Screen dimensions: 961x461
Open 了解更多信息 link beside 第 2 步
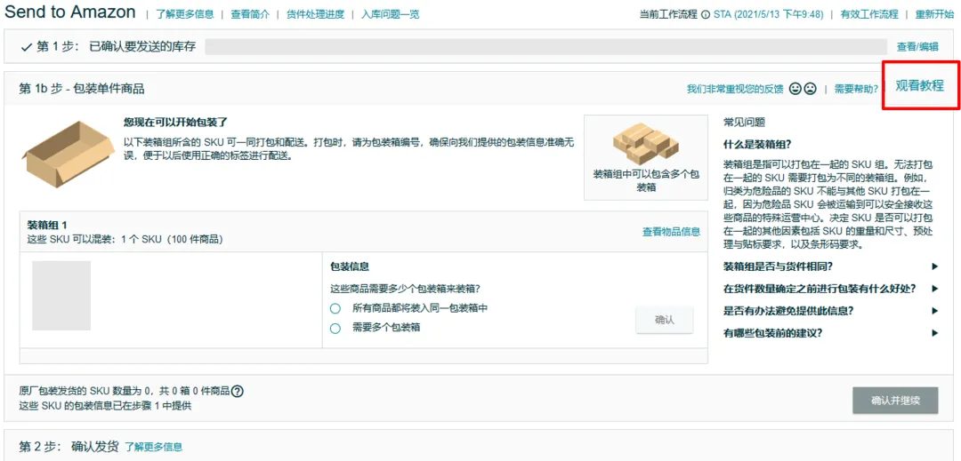pyautogui.click(x=154, y=447)
